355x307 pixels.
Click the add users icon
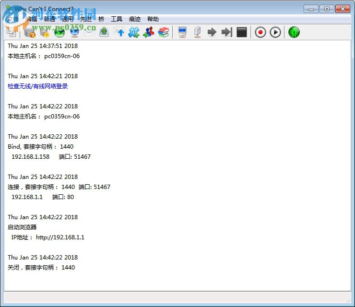149,32
